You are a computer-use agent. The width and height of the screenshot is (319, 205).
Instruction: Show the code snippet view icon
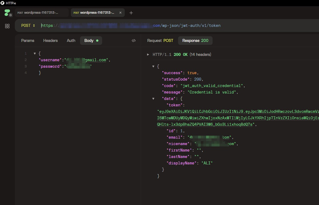134,41
